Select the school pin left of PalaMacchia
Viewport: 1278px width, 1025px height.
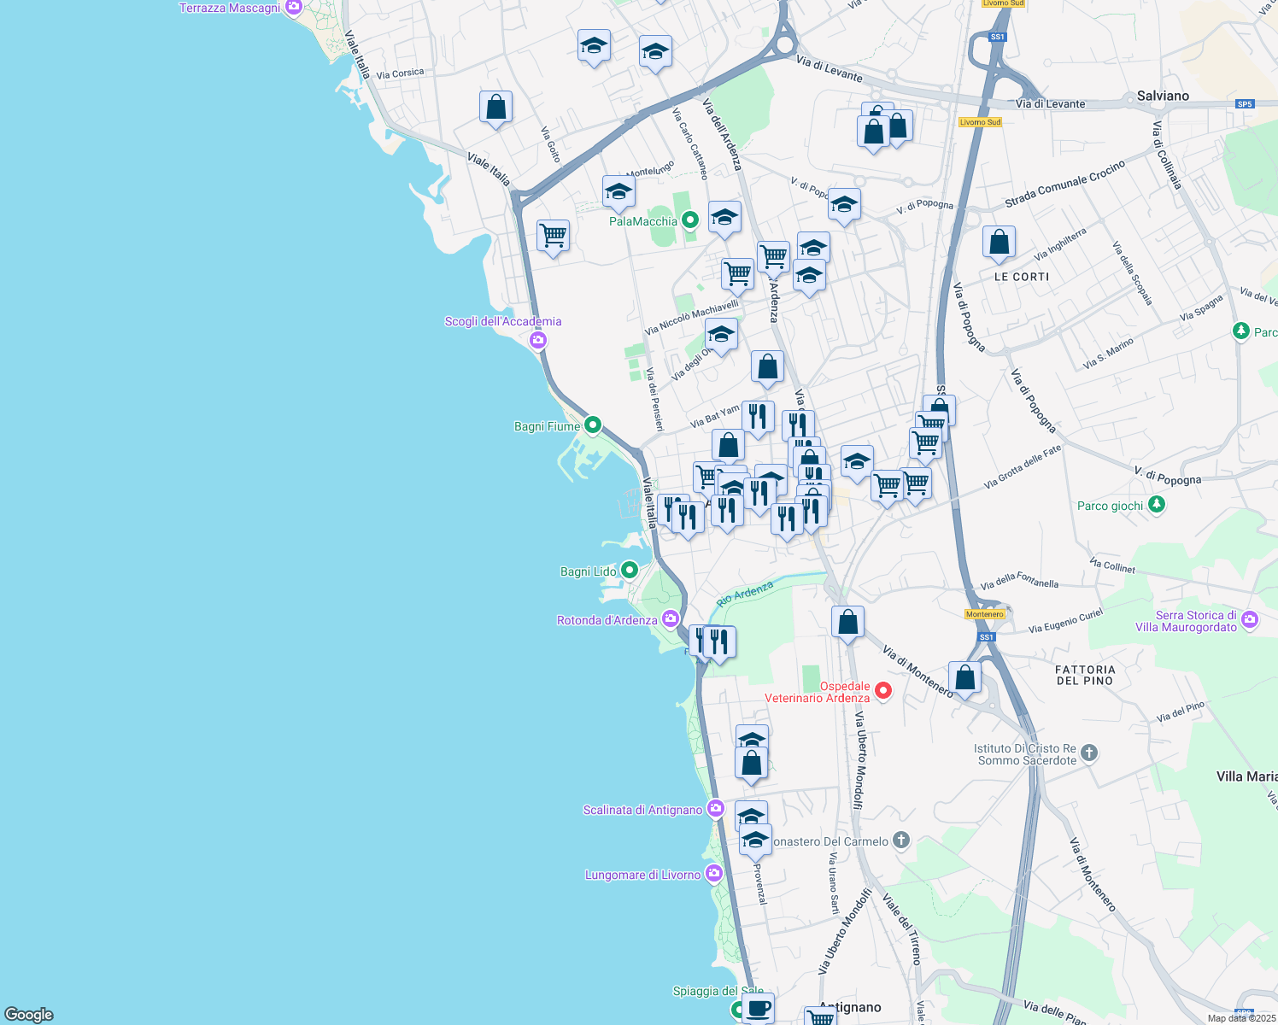[618, 194]
